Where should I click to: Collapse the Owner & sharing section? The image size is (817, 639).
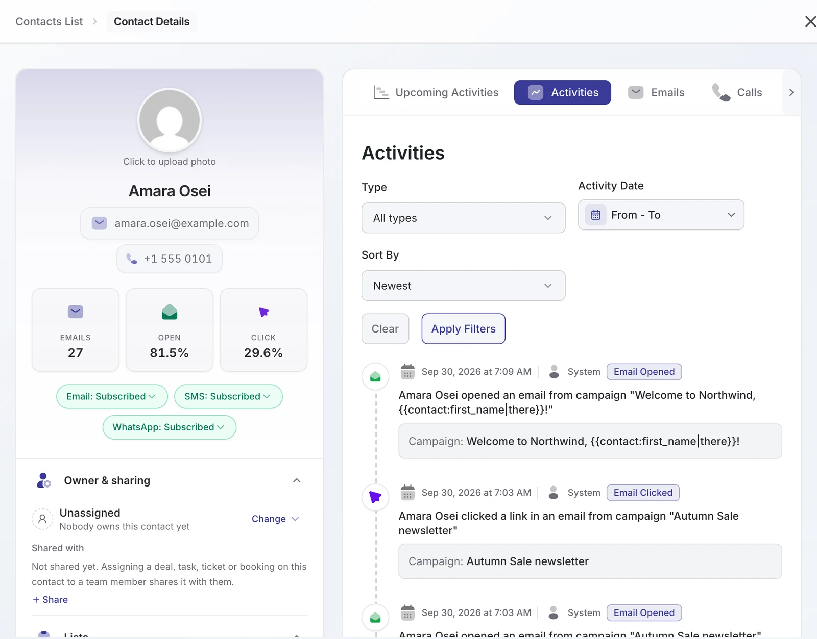pyautogui.click(x=297, y=480)
